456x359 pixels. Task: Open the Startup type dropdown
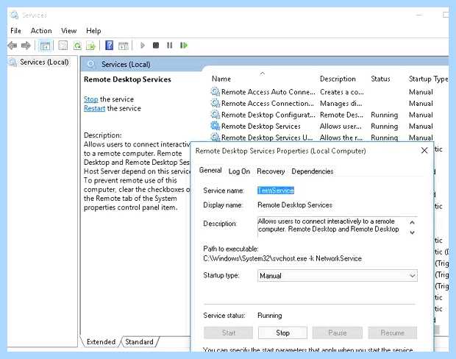coord(338,276)
